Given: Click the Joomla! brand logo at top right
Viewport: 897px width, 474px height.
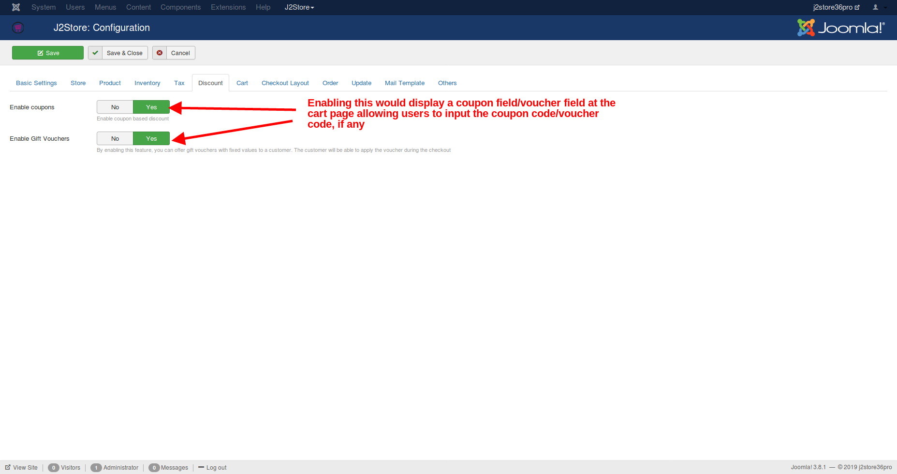Looking at the screenshot, I should [x=841, y=28].
